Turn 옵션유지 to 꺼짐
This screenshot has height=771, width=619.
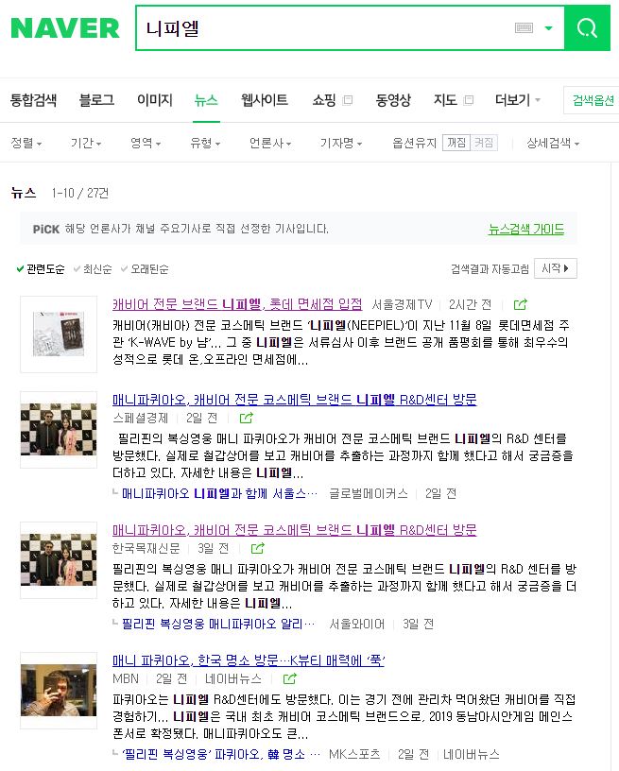[456, 143]
